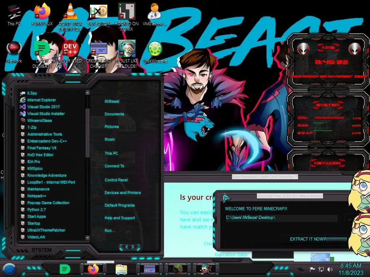This screenshot has width=370, height=277.
Task: Open Visual Studio 2017 entry
Action: pyautogui.click(x=43, y=107)
